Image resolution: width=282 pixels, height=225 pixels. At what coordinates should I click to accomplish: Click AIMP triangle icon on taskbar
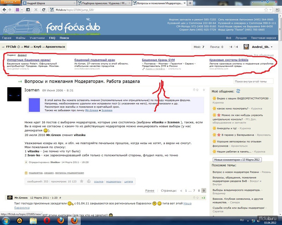[x=19, y=220]
